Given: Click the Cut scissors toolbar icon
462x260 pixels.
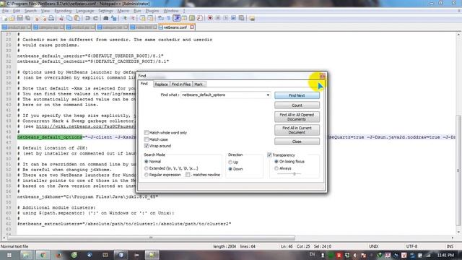Looking at the screenshot, I should click(61, 18).
